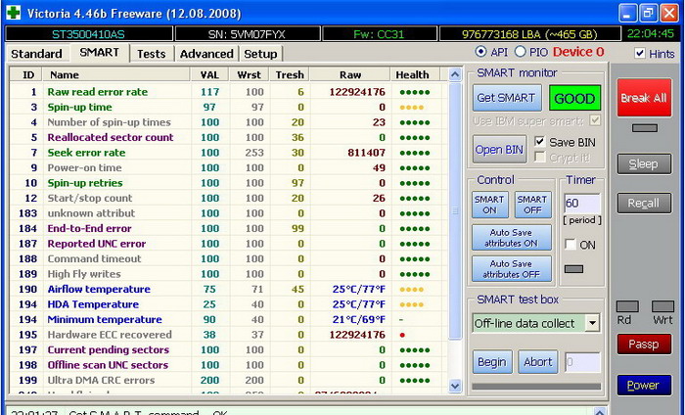Image resolution: width=685 pixels, height=415 pixels.
Task: Toggle the Save BIN checkbox
Action: [x=539, y=142]
